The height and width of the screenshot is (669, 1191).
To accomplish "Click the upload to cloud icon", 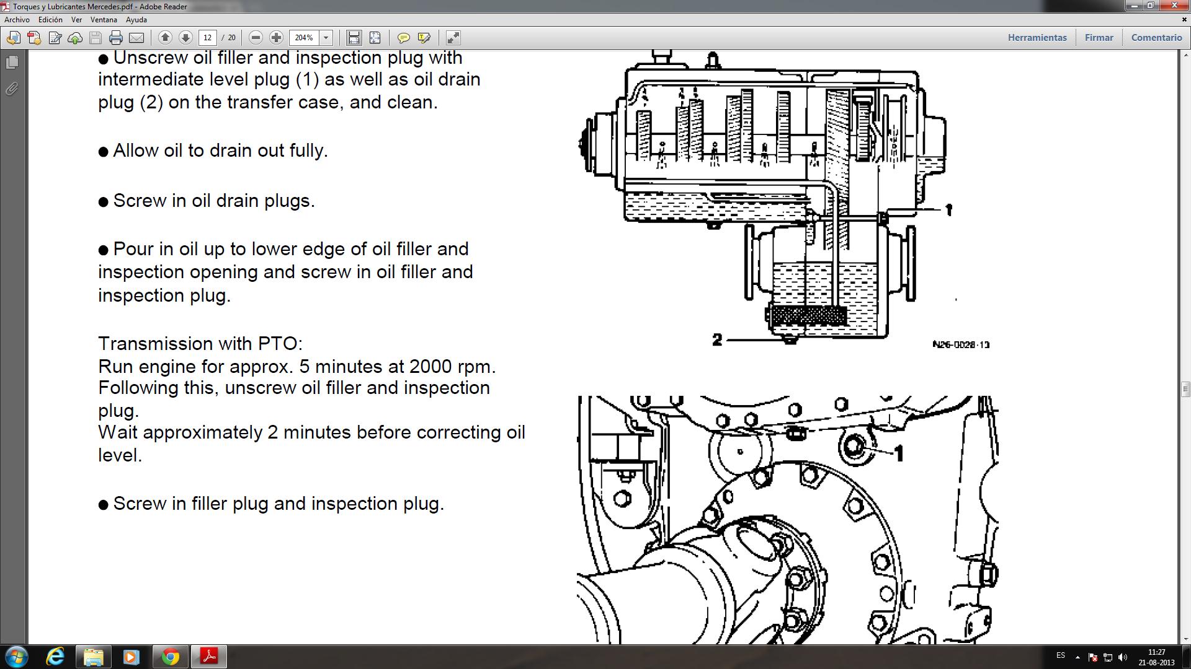I will tap(75, 38).
